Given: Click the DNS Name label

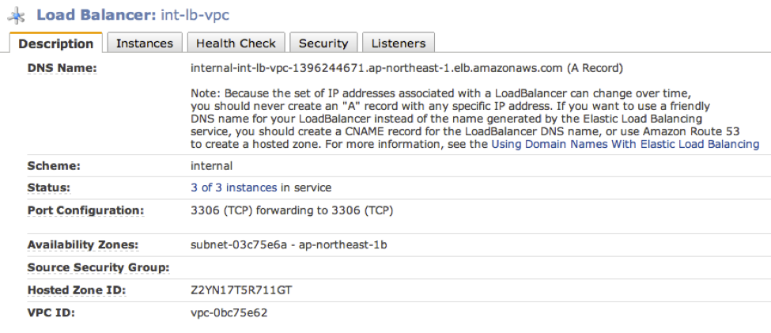Looking at the screenshot, I should (62, 68).
